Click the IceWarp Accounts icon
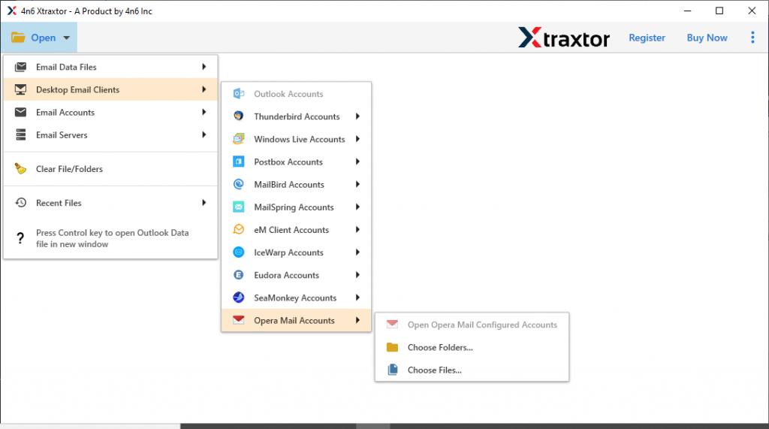This screenshot has height=429, width=769. pos(239,252)
